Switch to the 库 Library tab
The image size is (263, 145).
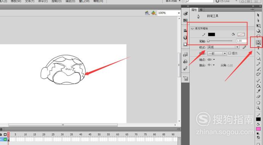coord(201,10)
